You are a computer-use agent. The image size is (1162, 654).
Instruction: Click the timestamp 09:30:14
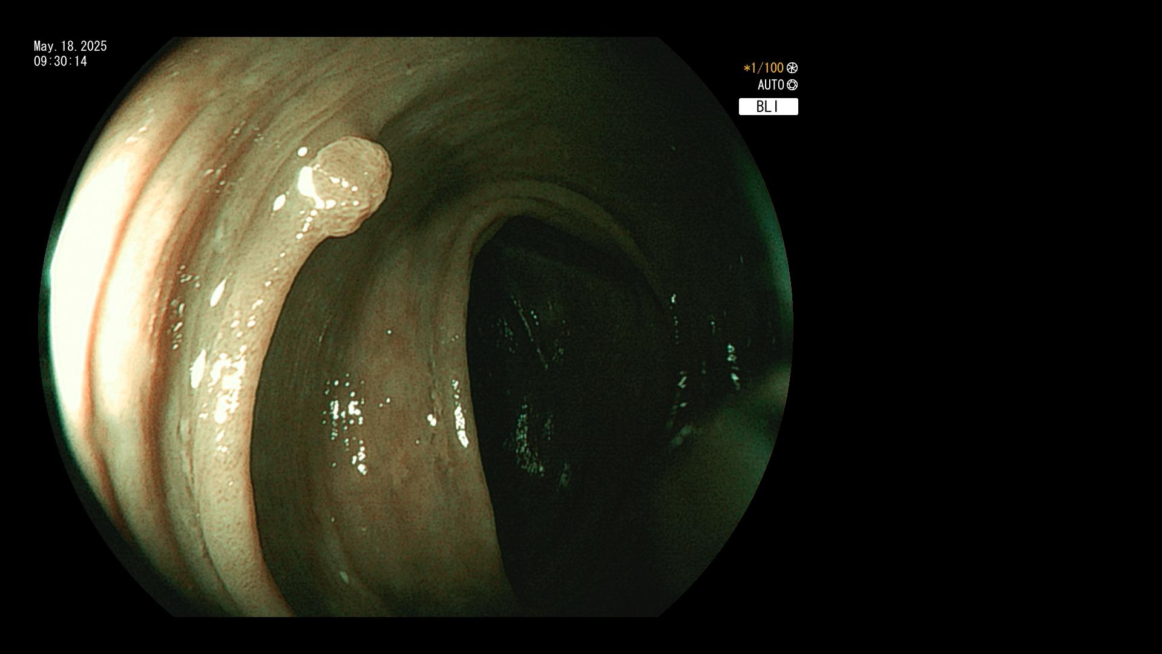click(61, 62)
